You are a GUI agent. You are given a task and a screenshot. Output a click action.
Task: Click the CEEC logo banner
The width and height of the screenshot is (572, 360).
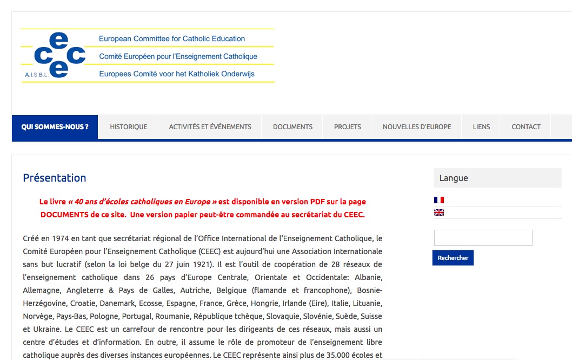tap(148, 56)
